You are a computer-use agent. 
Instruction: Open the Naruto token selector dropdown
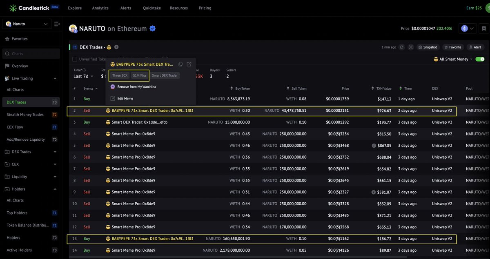click(27, 24)
